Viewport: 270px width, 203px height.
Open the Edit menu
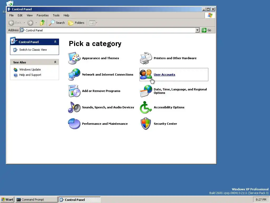click(20, 15)
